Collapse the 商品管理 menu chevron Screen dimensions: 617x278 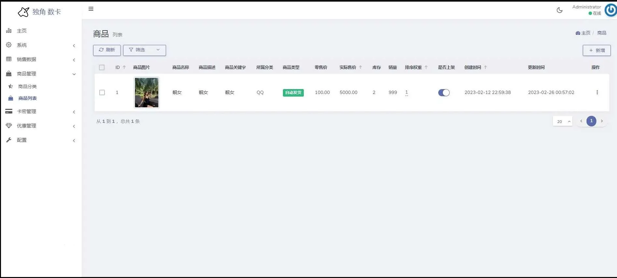pyautogui.click(x=74, y=74)
